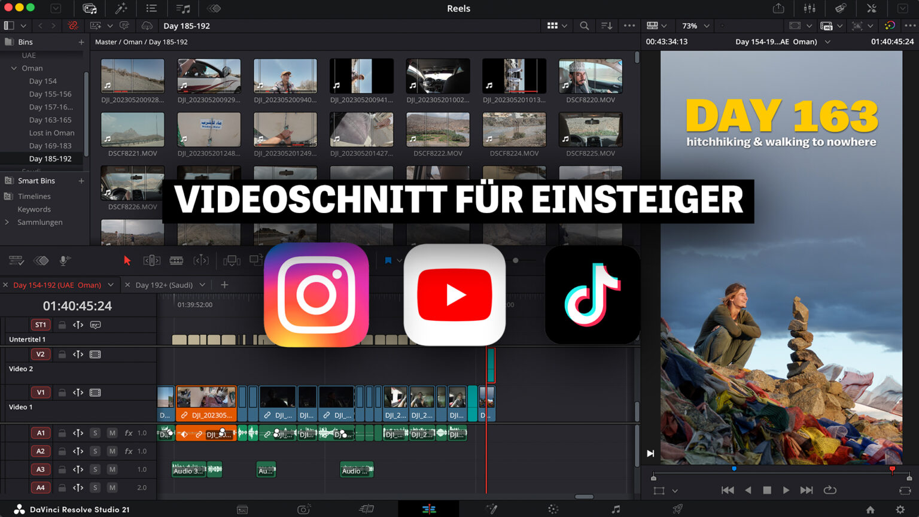Solo audio track A3
Image resolution: width=919 pixels, height=517 pixels.
pos(95,470)
